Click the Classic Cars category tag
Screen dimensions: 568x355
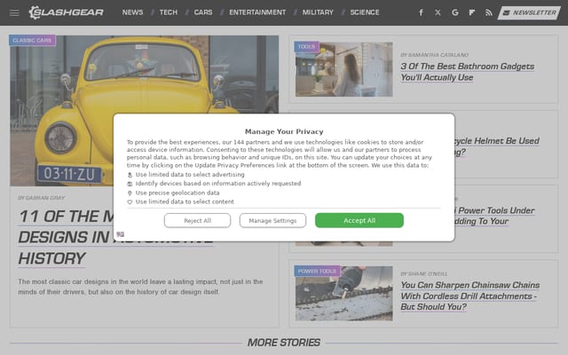point(32,40)
